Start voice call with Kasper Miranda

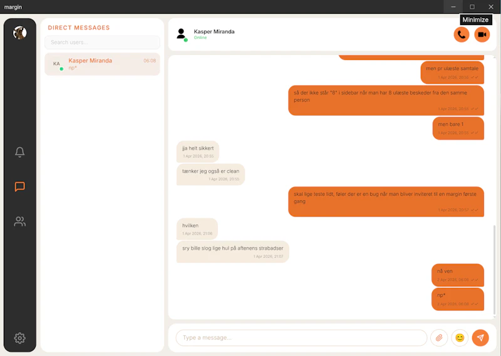click(x=462, y=34)
